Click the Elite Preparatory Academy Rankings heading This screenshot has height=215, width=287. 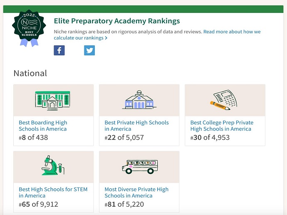(117, 21)
